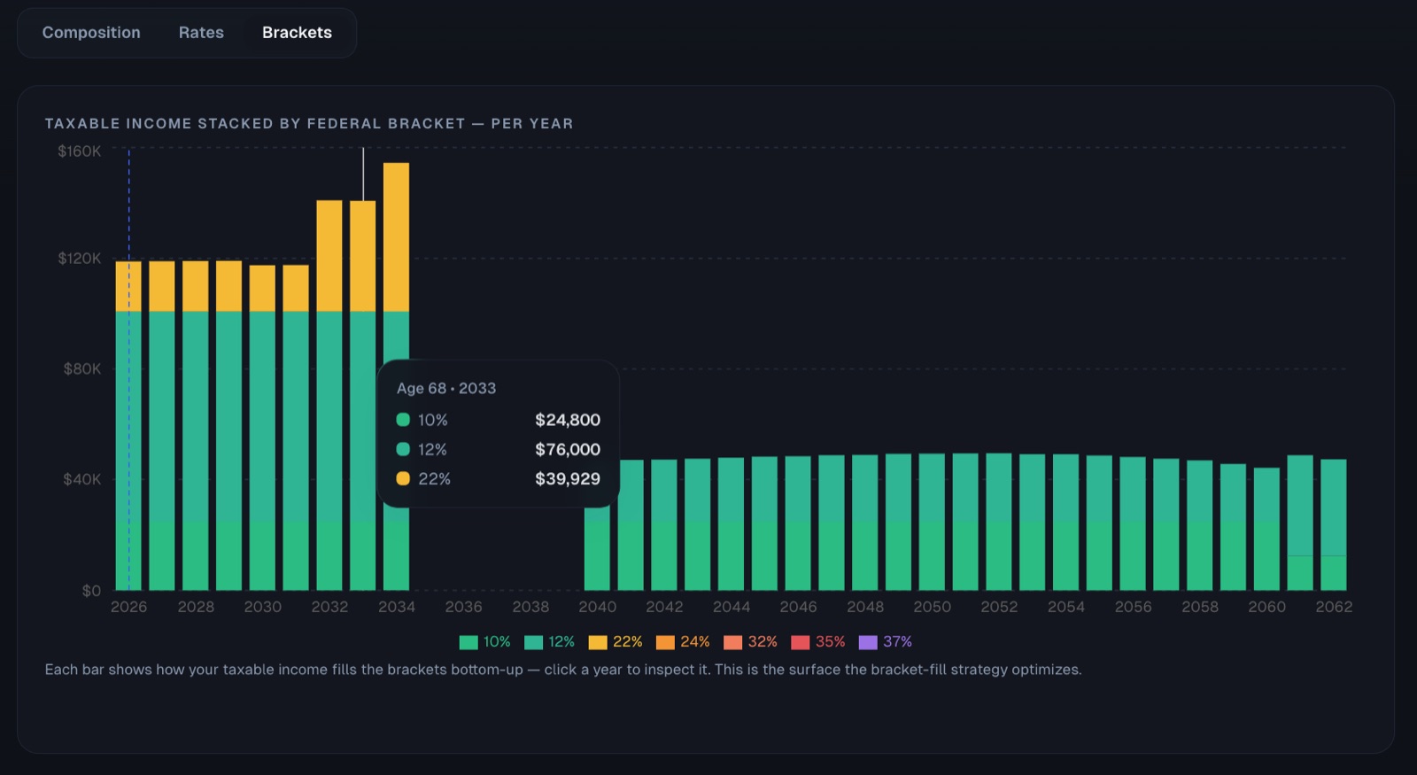1417x775 pixels.
Task: Toggle the 22% bracket legend swatch
Action: [x=598, y=642]
